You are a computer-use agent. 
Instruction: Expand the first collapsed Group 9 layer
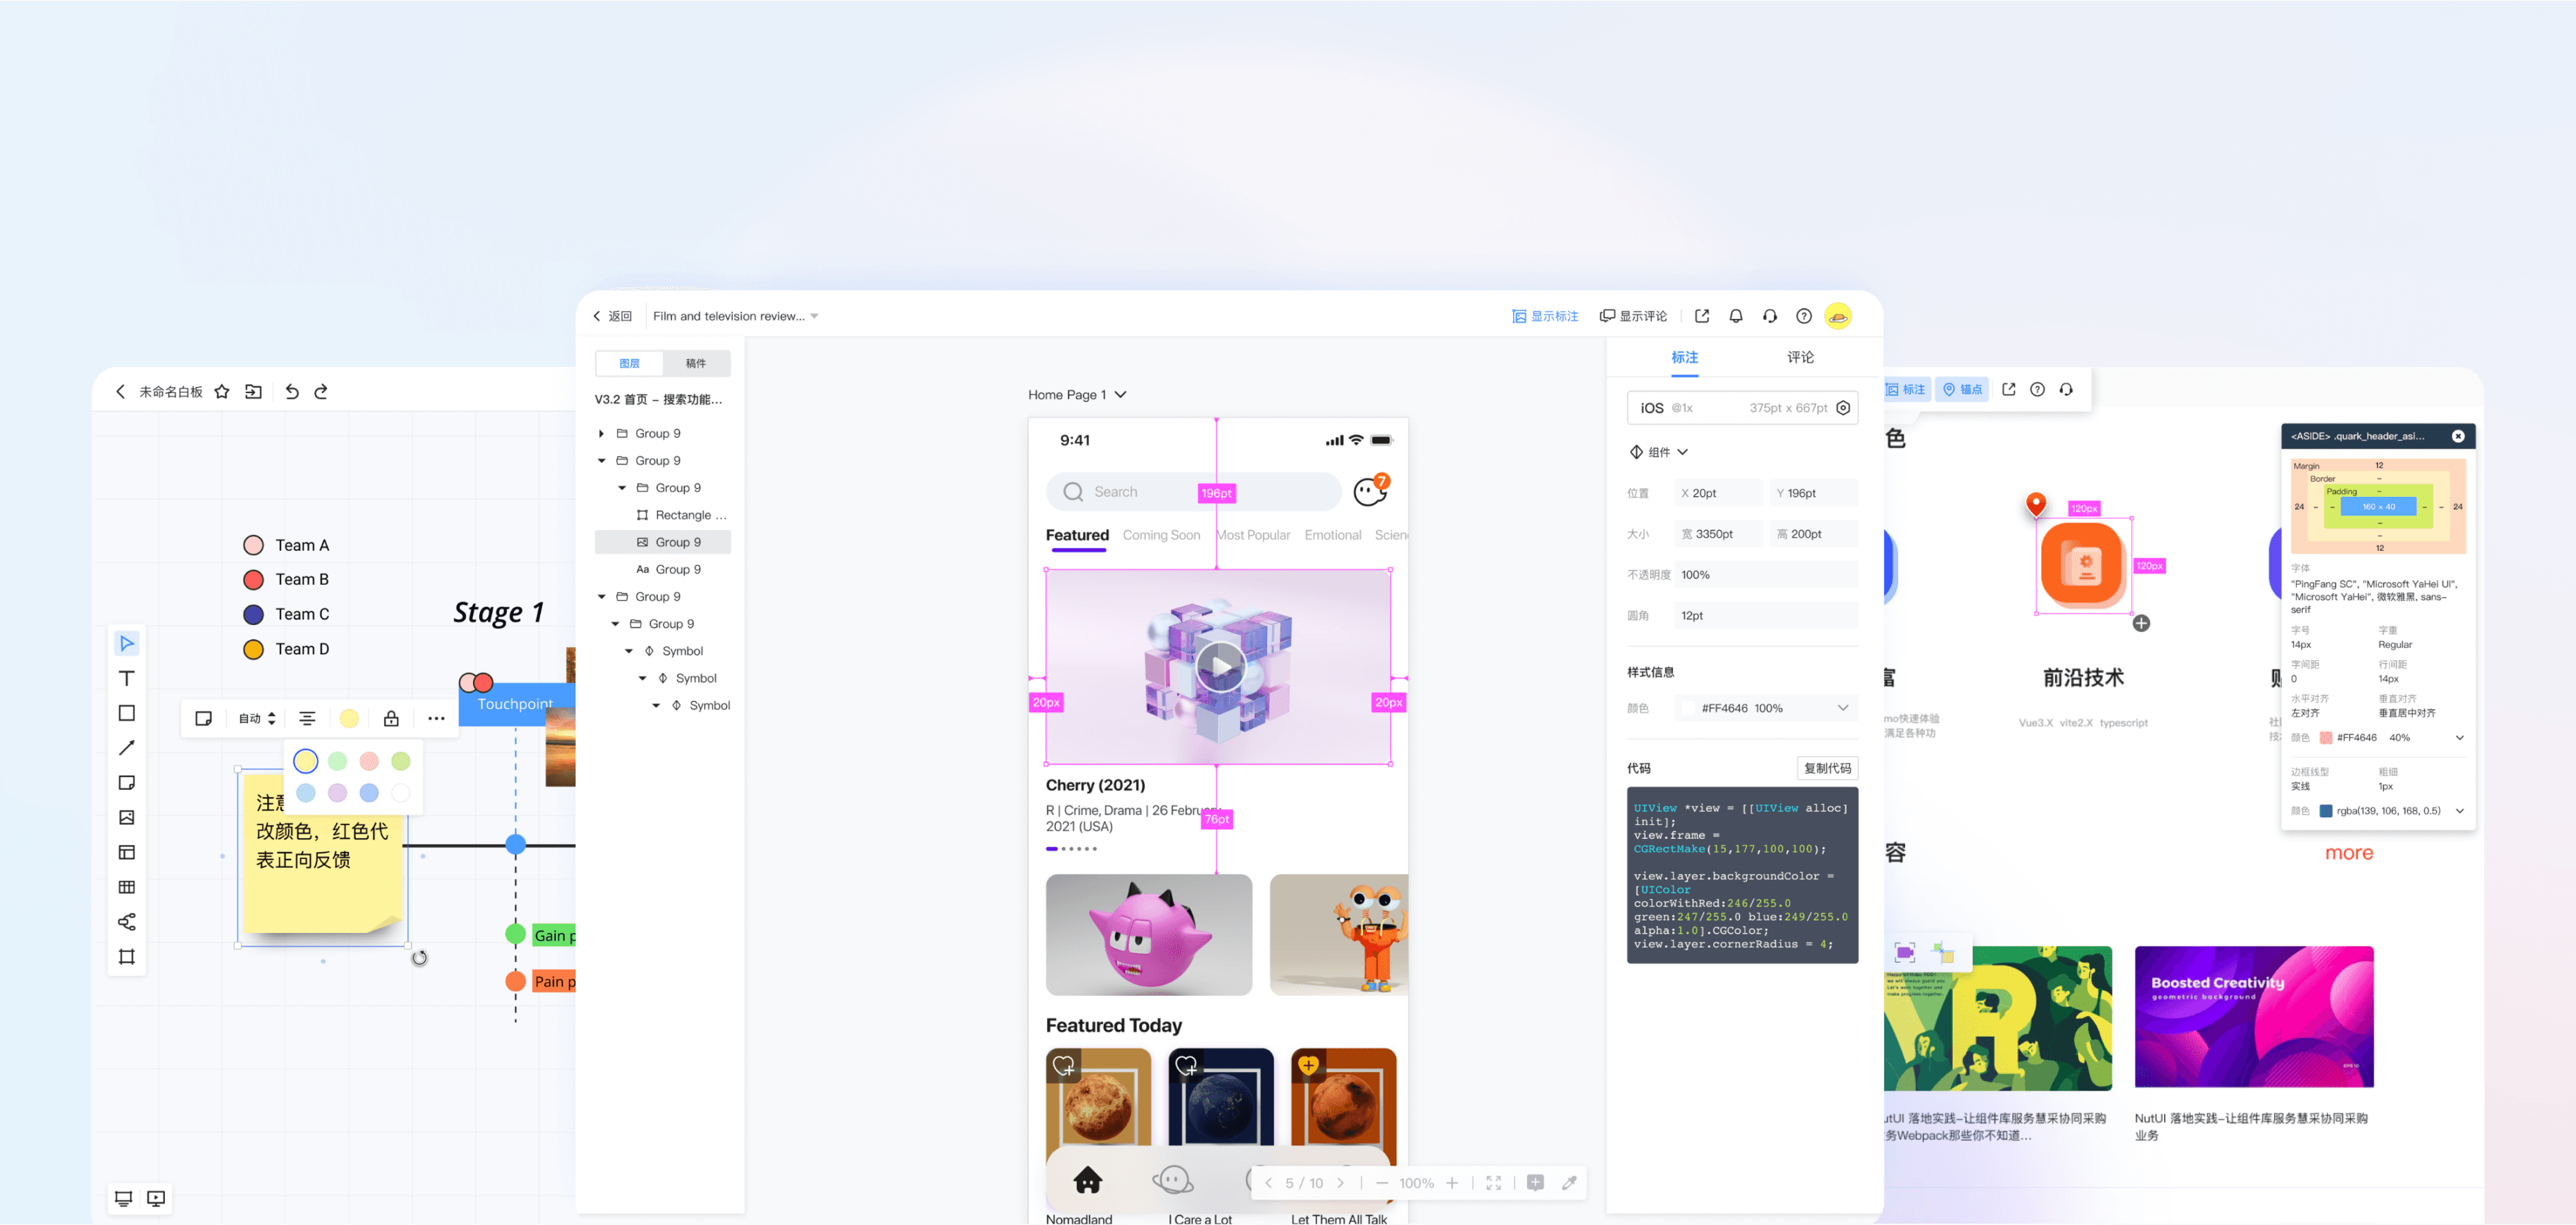pos(601,434)
